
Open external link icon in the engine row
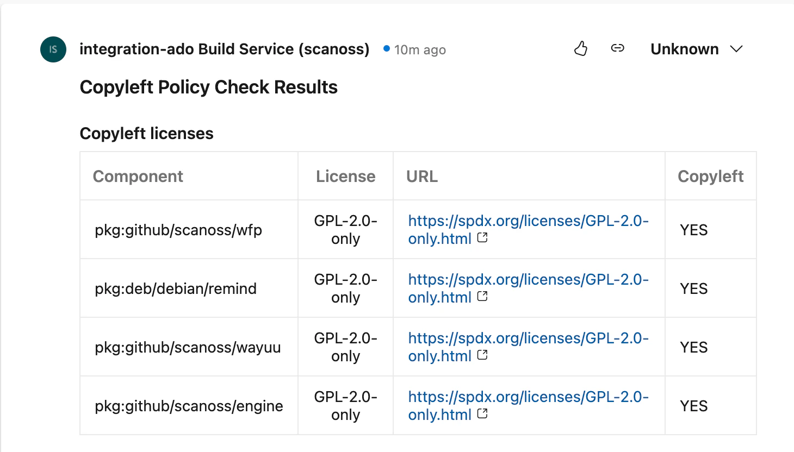click(x=482, y=414)
